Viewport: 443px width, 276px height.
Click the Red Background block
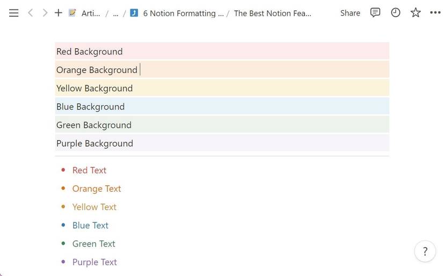point(90,52)
